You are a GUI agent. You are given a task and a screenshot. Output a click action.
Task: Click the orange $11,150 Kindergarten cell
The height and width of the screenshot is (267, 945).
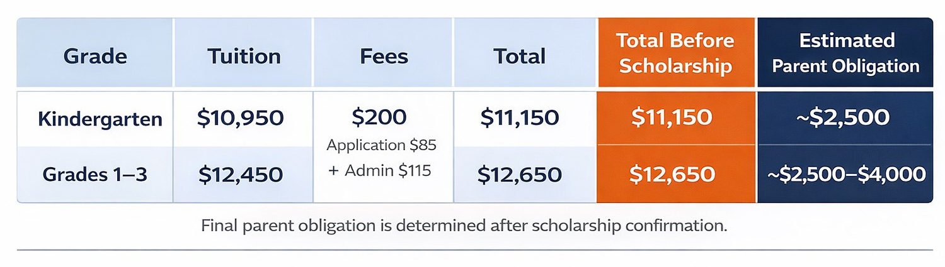[673, 117]
